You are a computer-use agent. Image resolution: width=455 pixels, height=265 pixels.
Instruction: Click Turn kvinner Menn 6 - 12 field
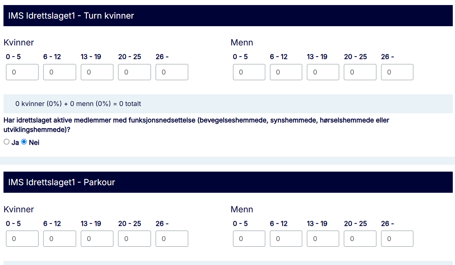[x=286, y=72]
